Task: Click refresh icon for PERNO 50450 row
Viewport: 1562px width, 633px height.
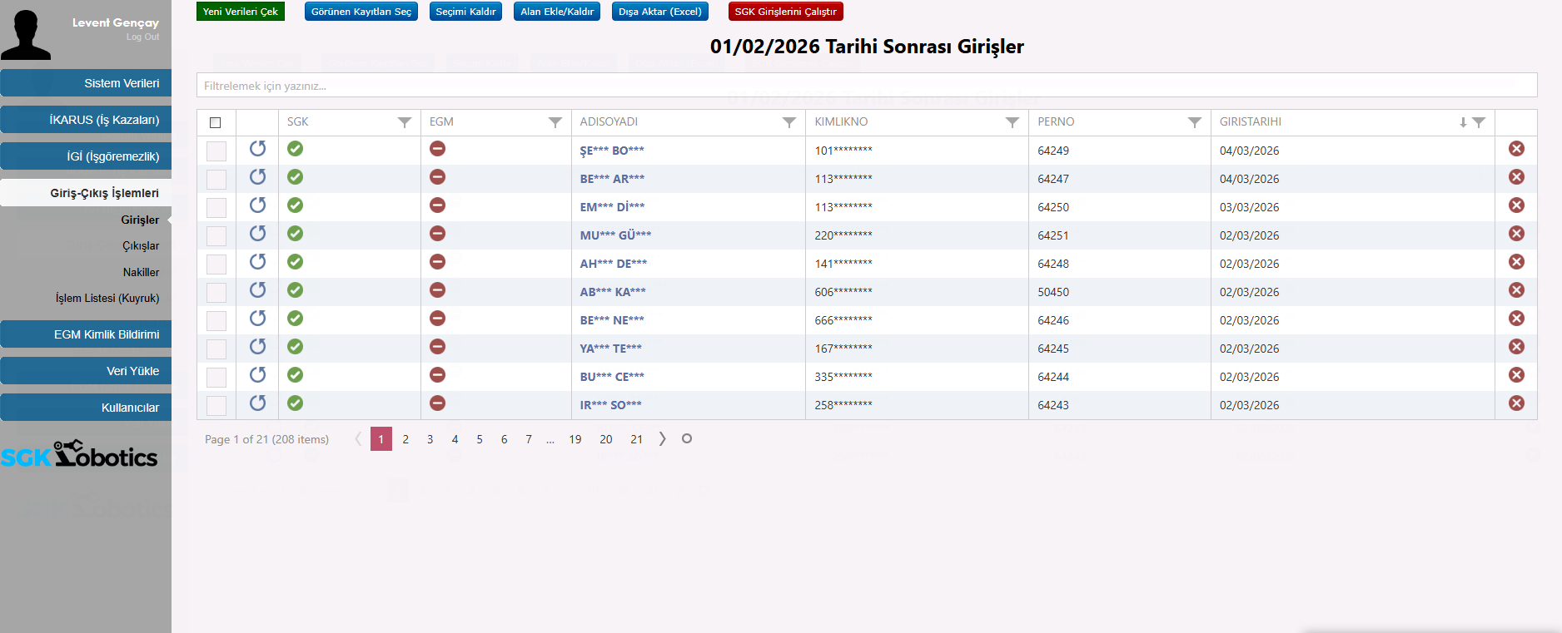Action: click(258, 290)
